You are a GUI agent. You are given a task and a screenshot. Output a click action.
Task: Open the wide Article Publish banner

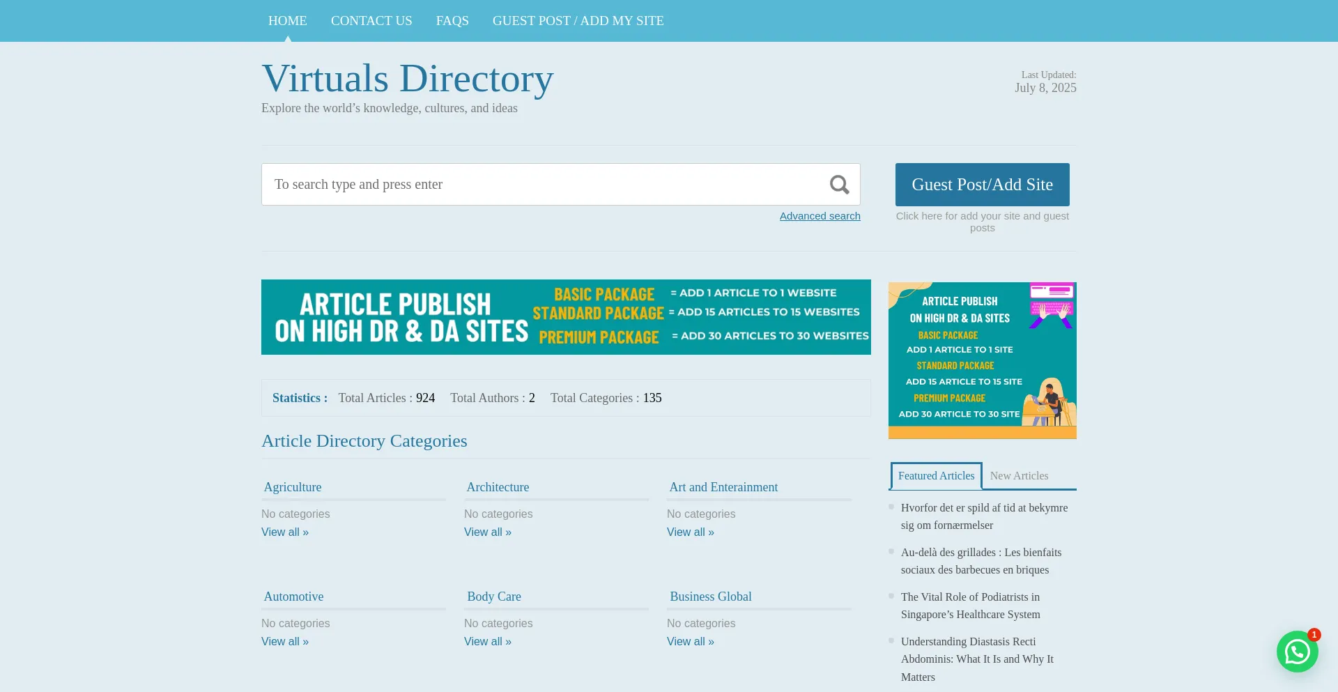[x=566, y=317]
